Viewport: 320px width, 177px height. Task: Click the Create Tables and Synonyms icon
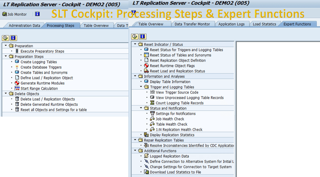coord(17,72)
